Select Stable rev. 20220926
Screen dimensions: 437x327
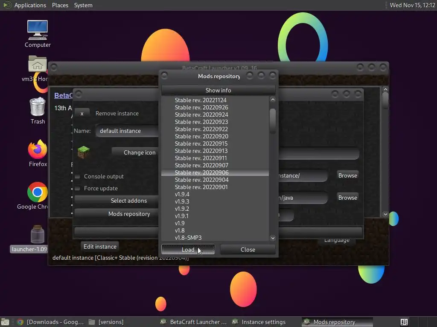click(x=215, y=107)
